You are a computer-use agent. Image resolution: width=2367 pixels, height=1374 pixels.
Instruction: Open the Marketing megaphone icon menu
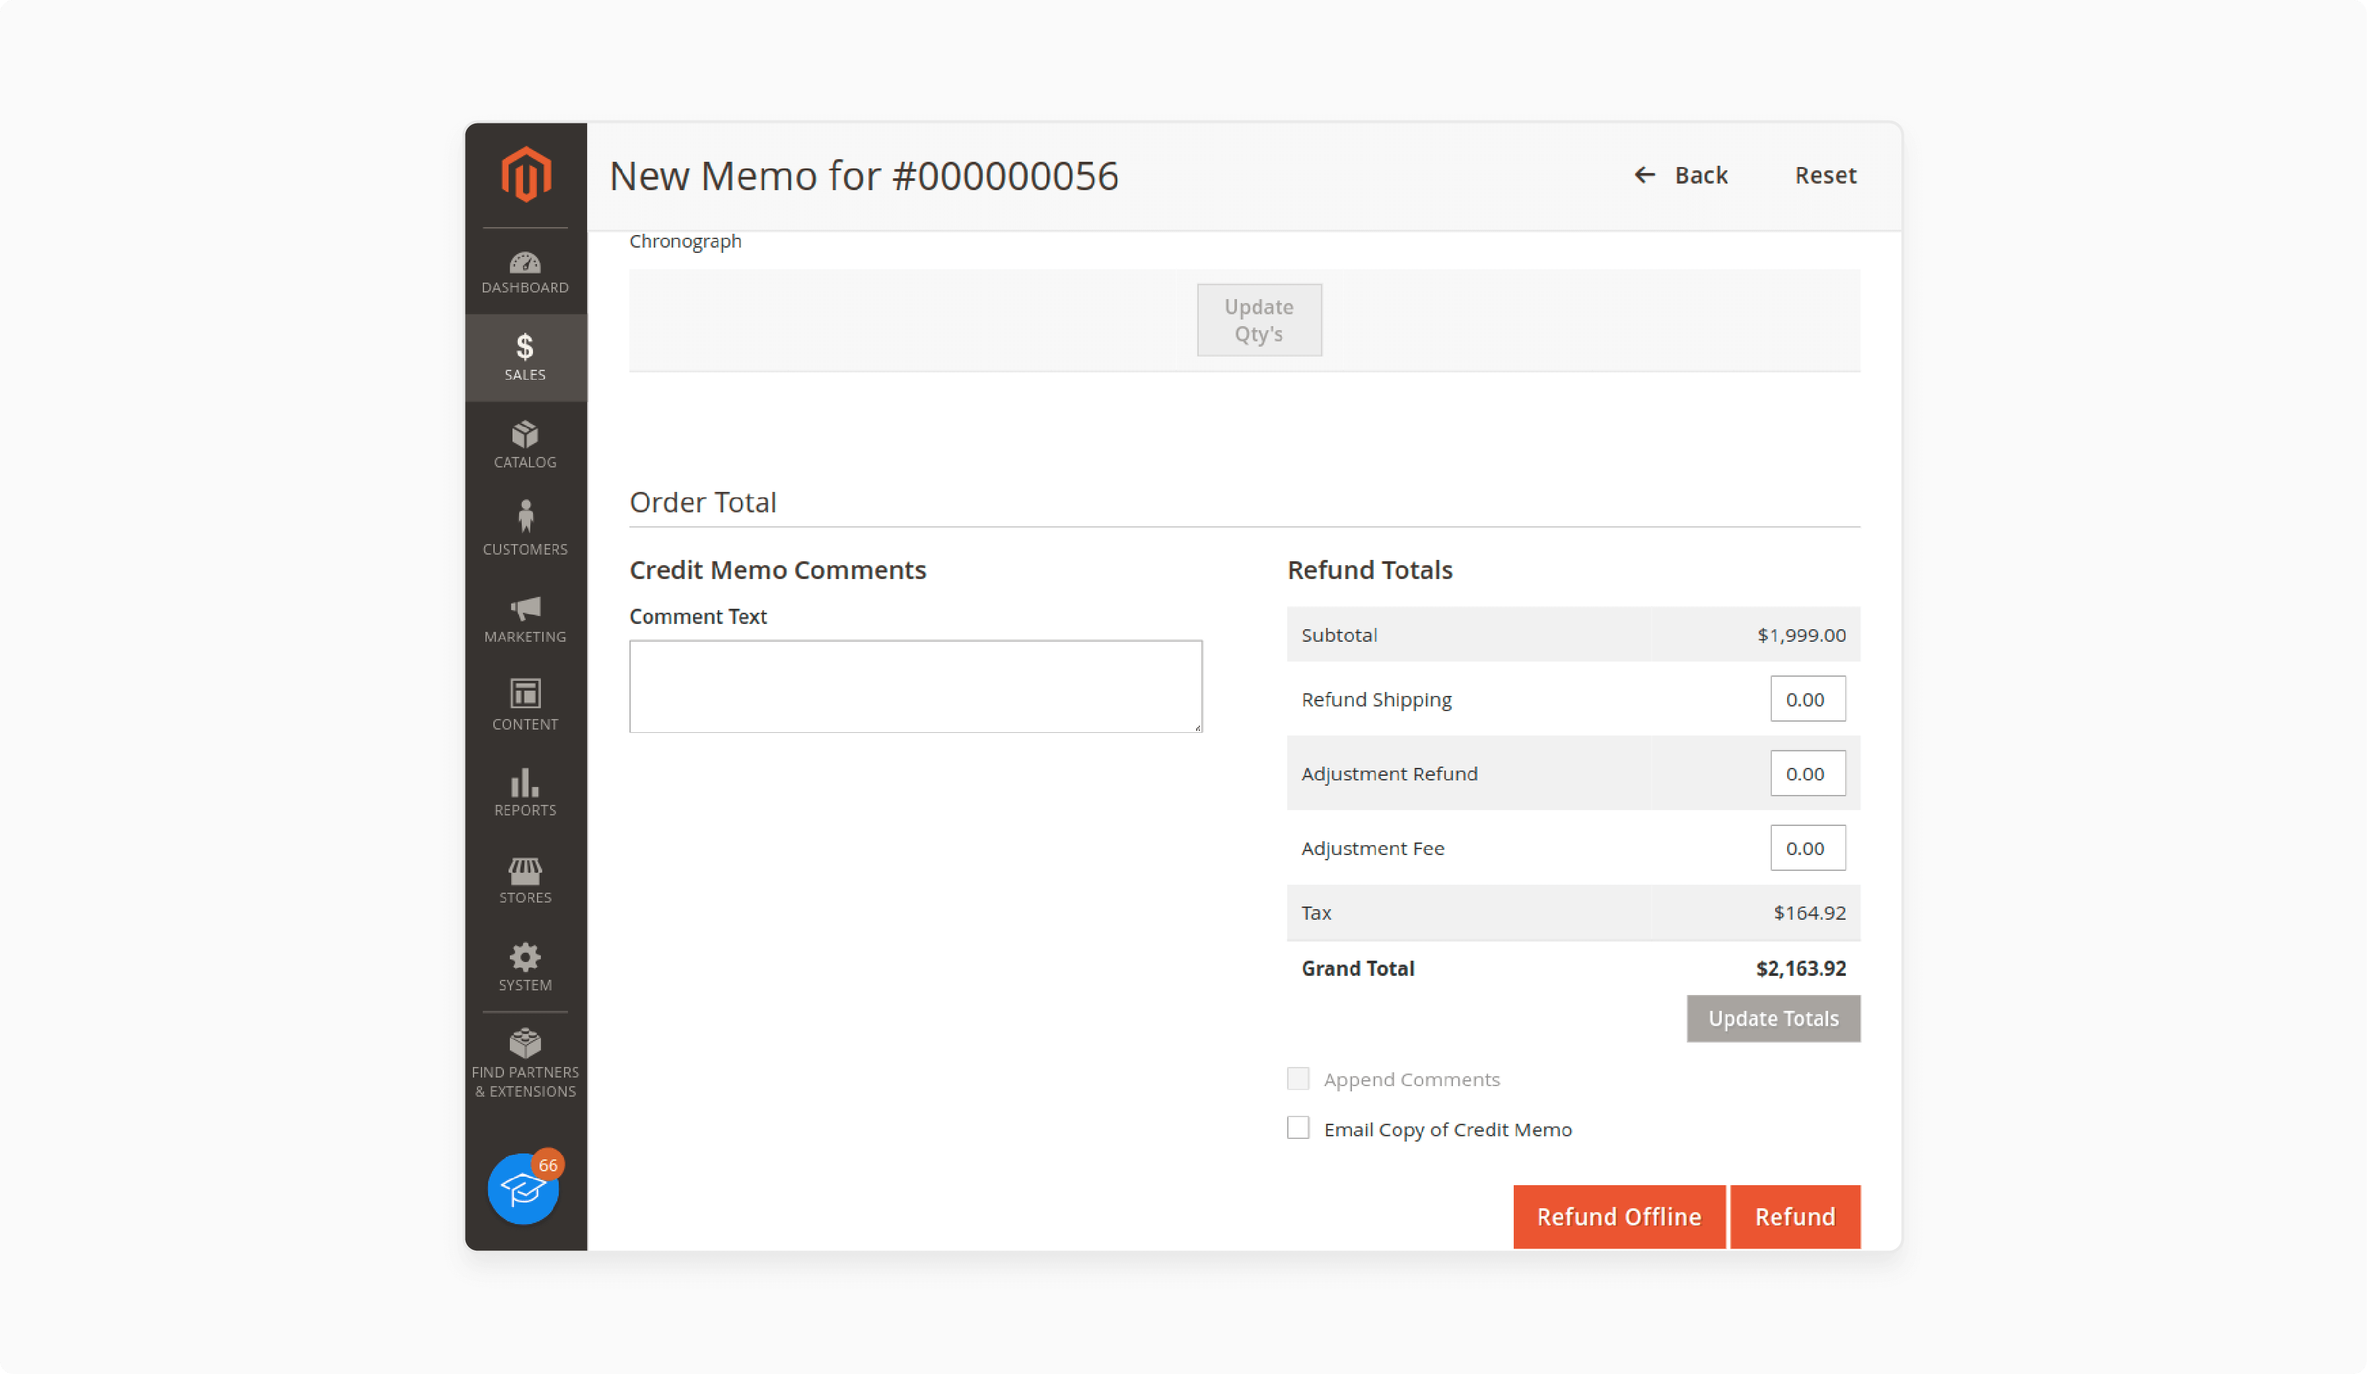(x=525, y=620)
